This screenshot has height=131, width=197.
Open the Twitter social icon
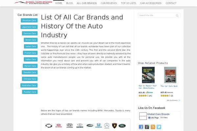(159, 127)
